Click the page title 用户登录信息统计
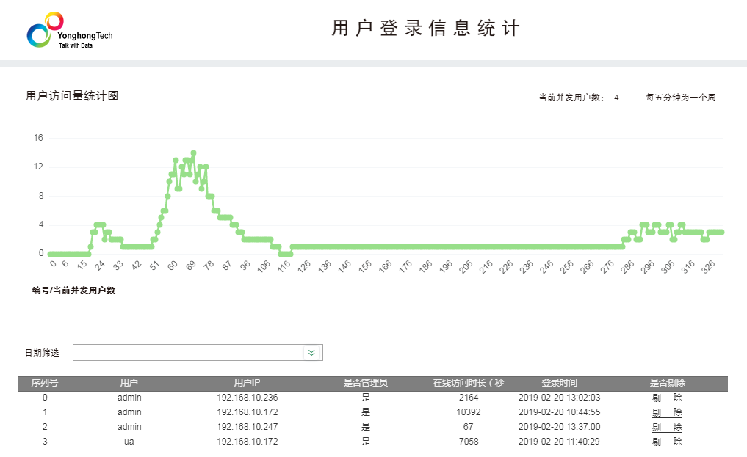 [426, 28]
